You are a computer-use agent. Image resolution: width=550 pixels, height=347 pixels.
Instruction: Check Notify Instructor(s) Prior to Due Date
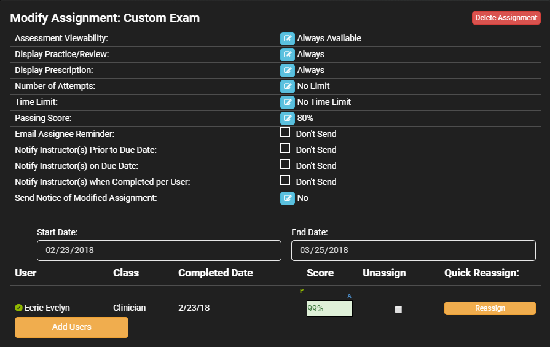[285, 148]
